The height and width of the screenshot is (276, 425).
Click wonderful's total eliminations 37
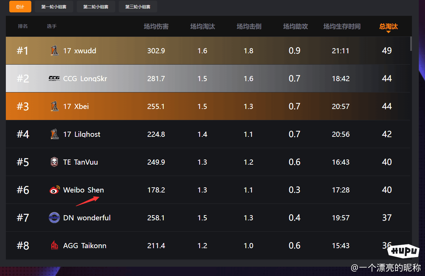[387, 218]
